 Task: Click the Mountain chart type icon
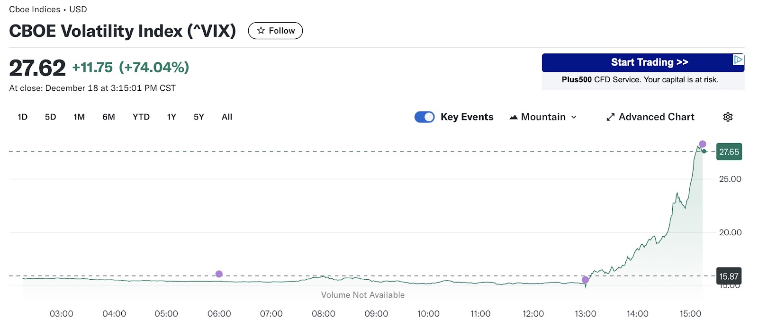(x=513, y=117)
